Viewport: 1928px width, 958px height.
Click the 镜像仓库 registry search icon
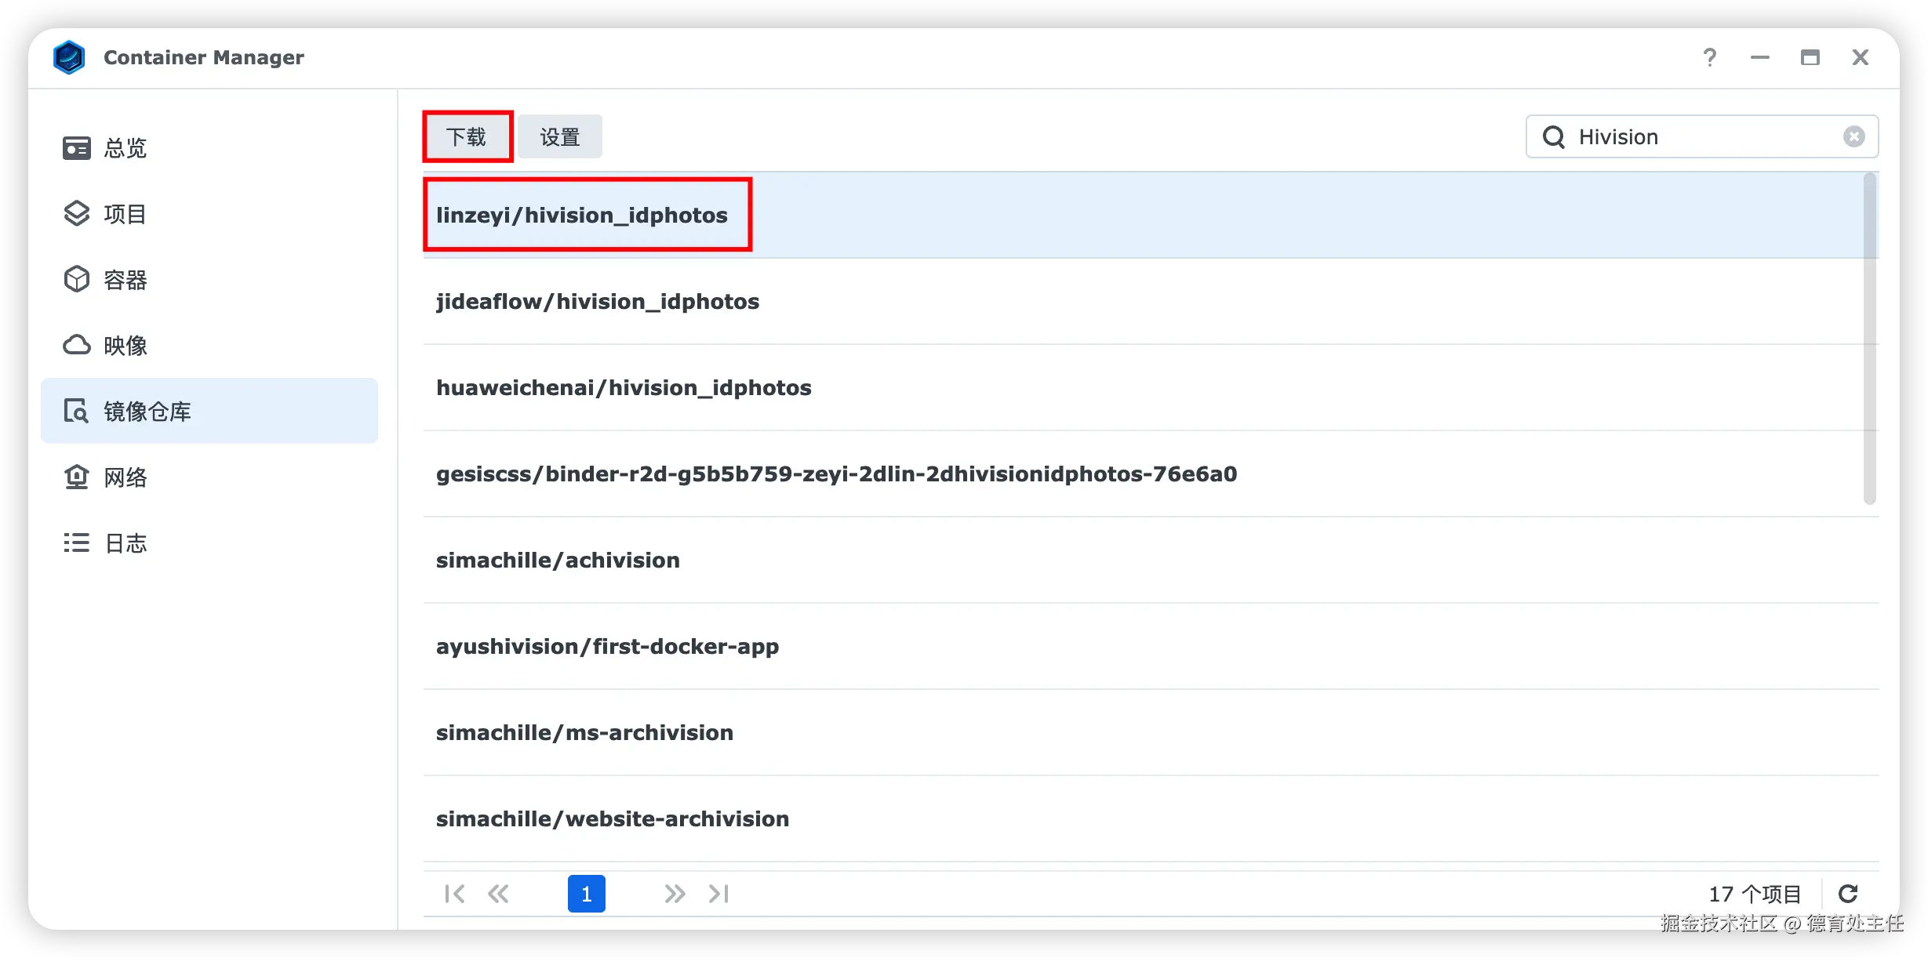(x=77, y=412)
